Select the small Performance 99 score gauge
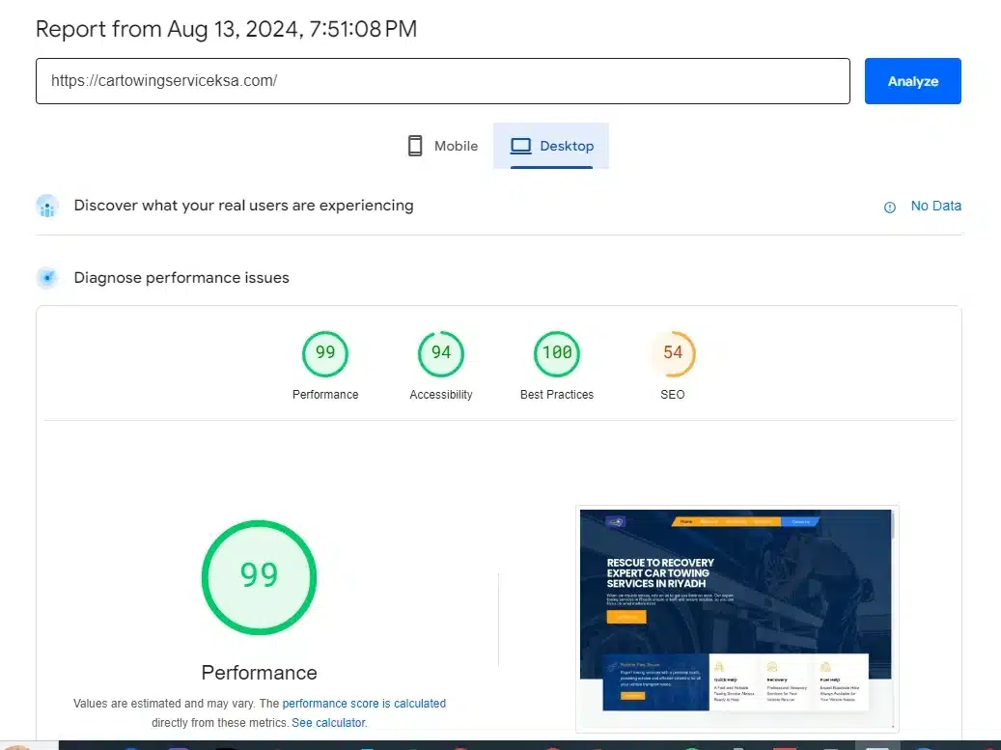Screen dimensions: 1001x750 (325, 353)
